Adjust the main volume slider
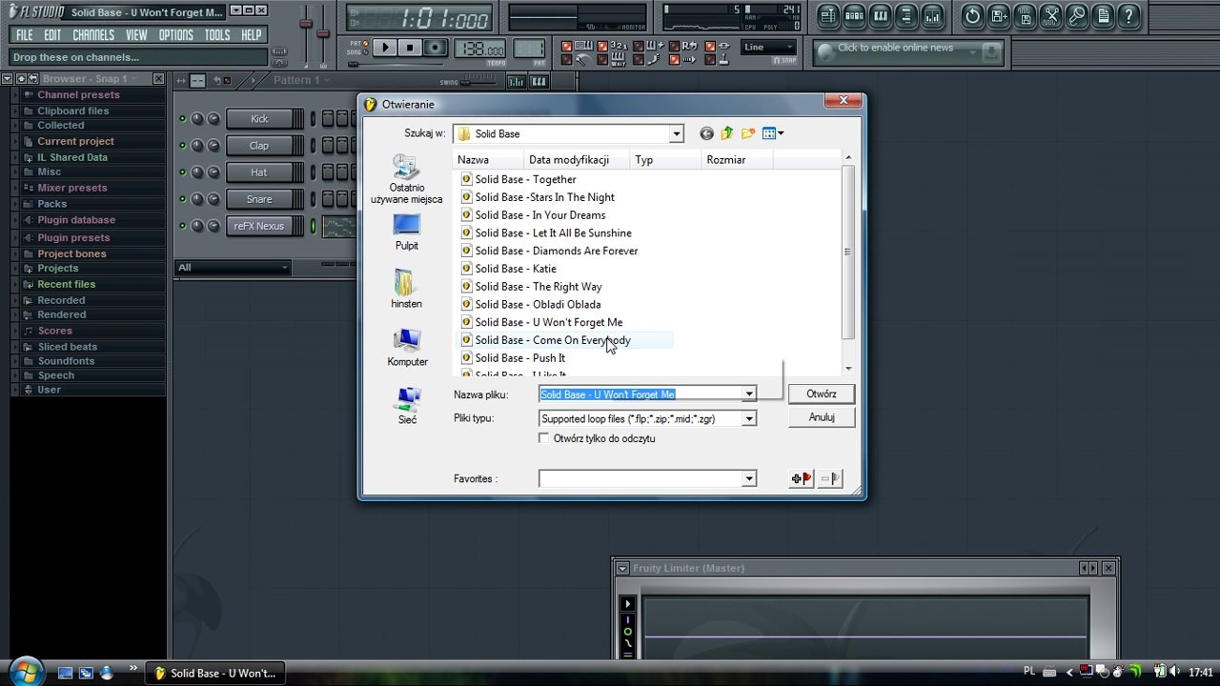Image resolution: width=1220 pixels, height=686 pixels. click(x=305, y=25)
